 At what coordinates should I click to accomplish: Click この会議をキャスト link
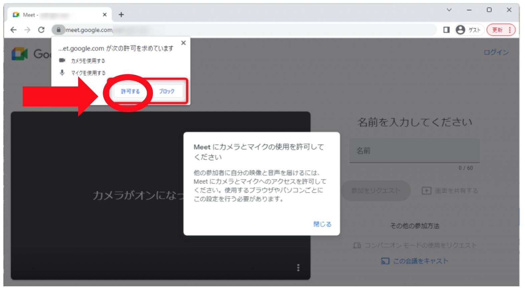[415, 261]
